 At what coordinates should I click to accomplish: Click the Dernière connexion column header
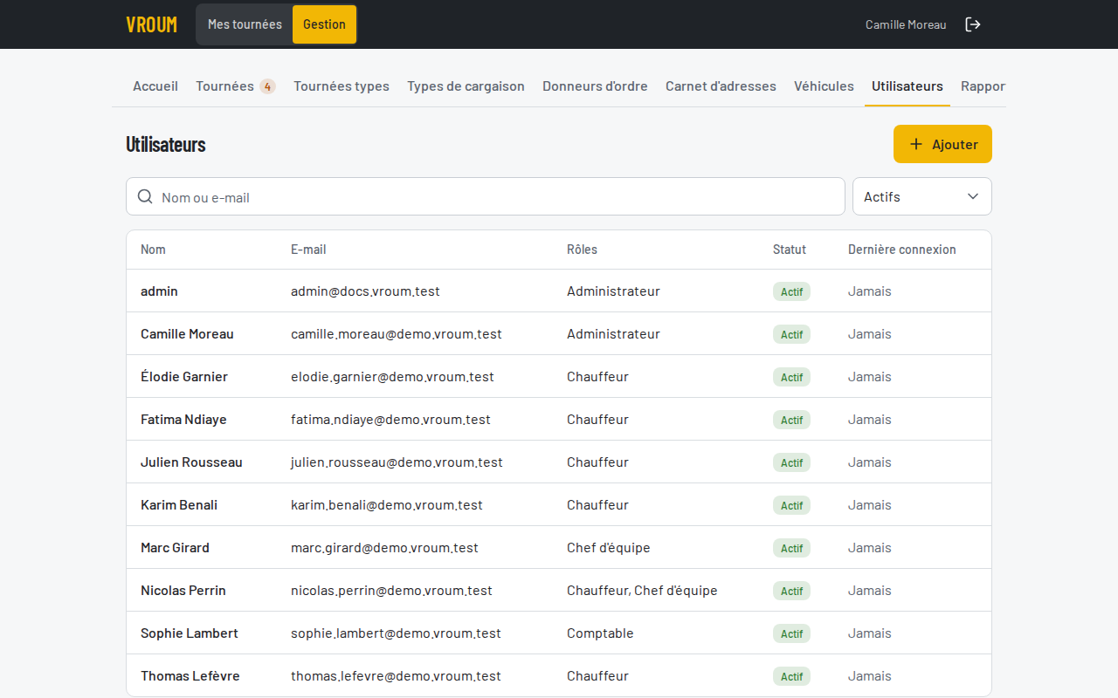pos(901,250)
